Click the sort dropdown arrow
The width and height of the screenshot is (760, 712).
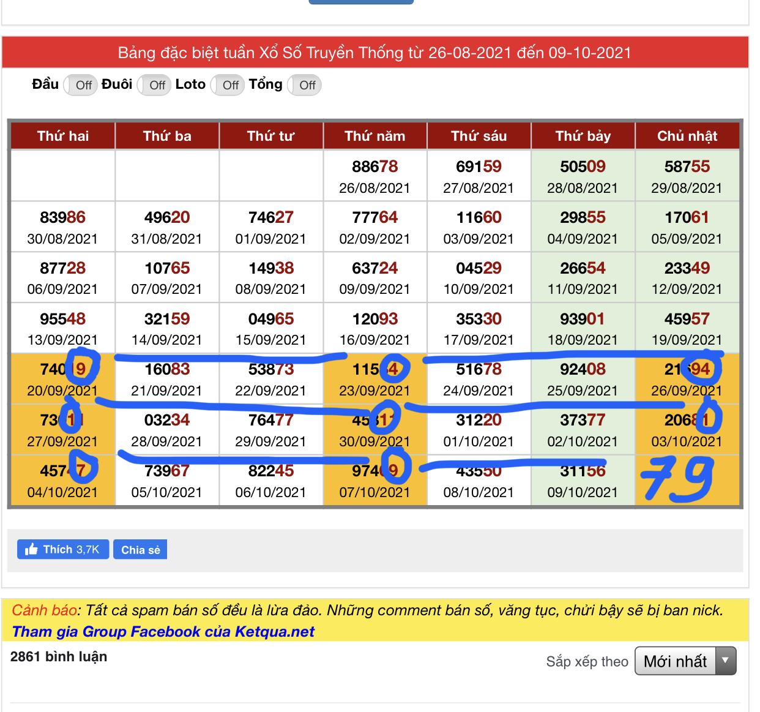pyautogui.click(x=725, y=661)
